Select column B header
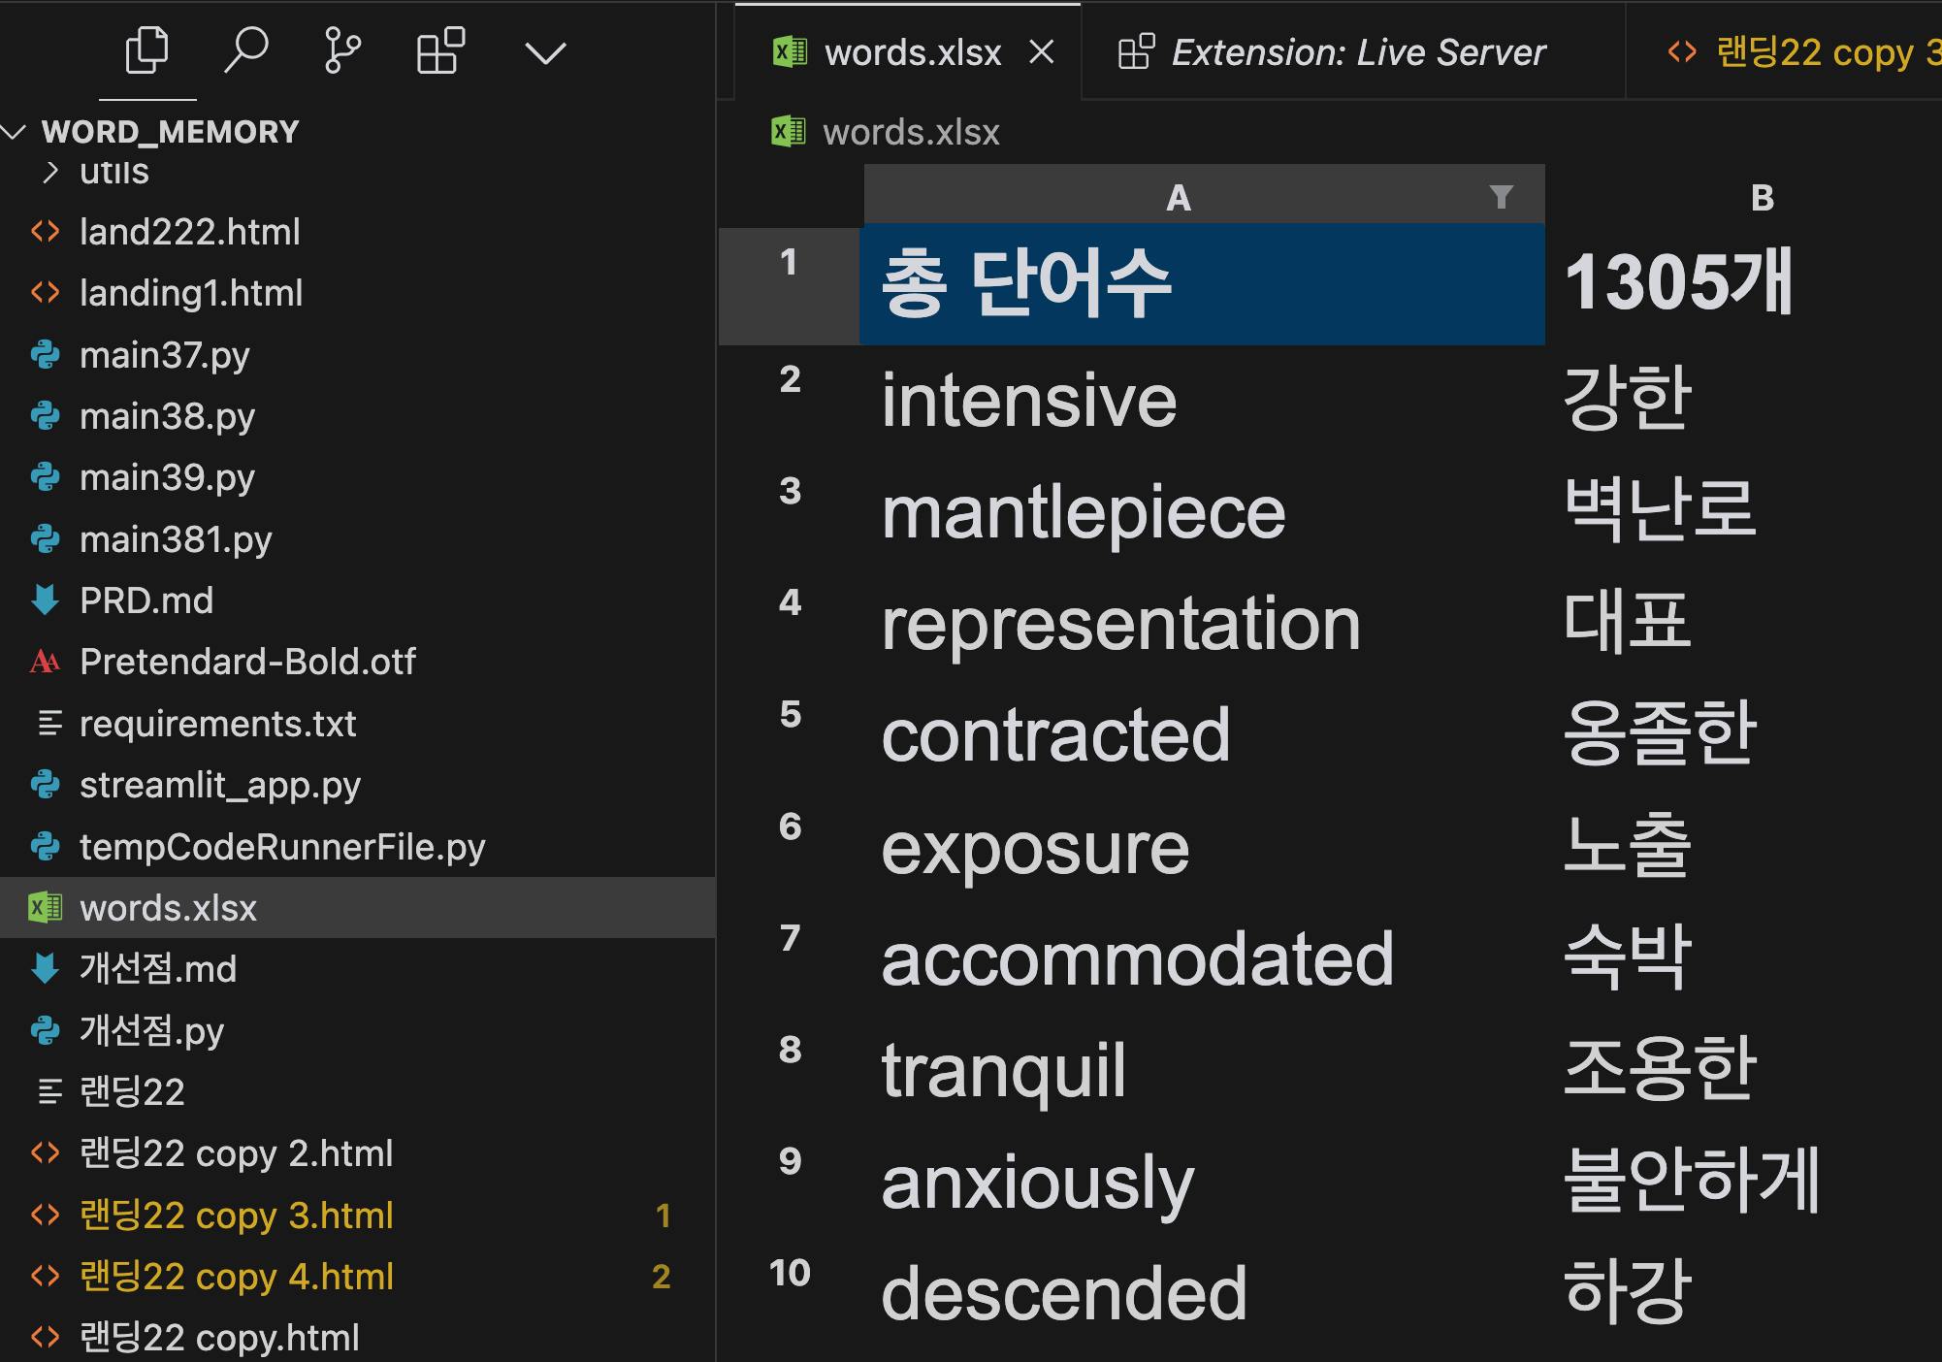The height and width of the screenshot is (1362, 1942). (x=1762, y=198)
